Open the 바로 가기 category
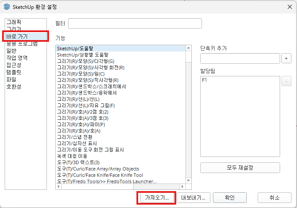 [x=26, y=36]
